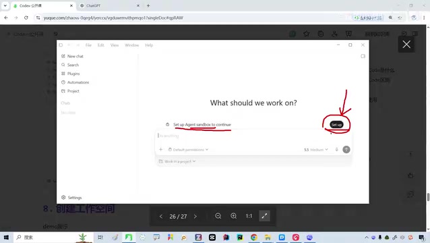Click the page scrollbar down arrow
Image resolution: width=430 pixels, height=243 pixels.
tap(428, 230)
